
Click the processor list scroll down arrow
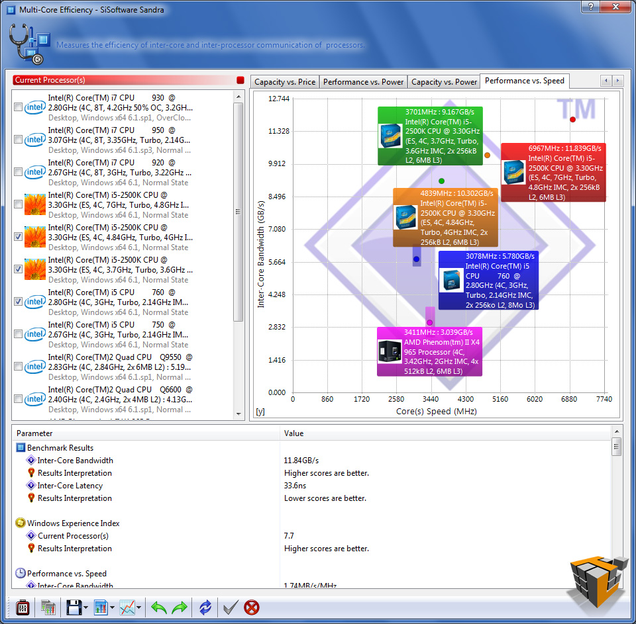(x=238, y=414)
